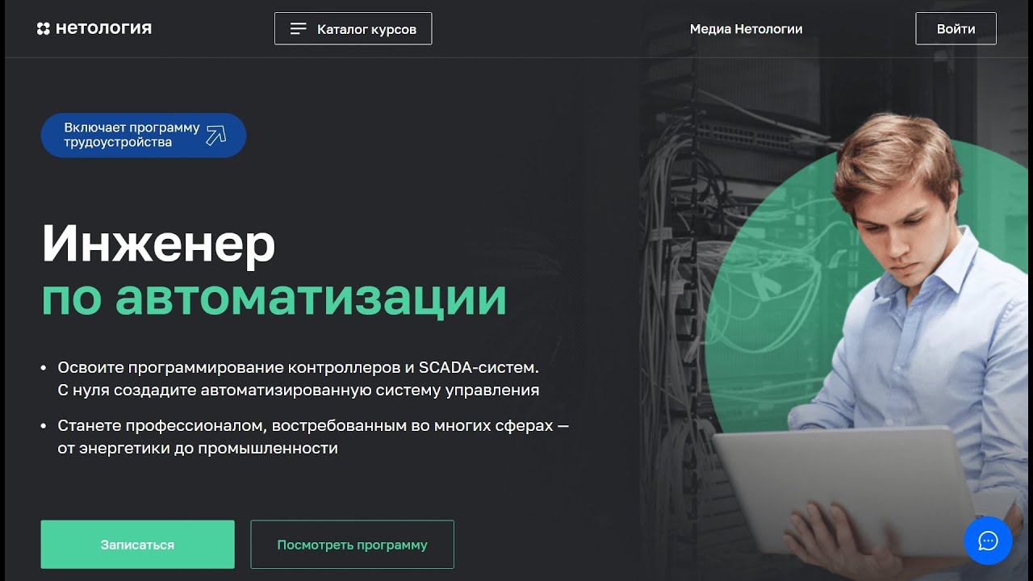Click the text от энергетики до промышленности
Image resolution: width=1033 pixels, height=581 pixels.
198,448
